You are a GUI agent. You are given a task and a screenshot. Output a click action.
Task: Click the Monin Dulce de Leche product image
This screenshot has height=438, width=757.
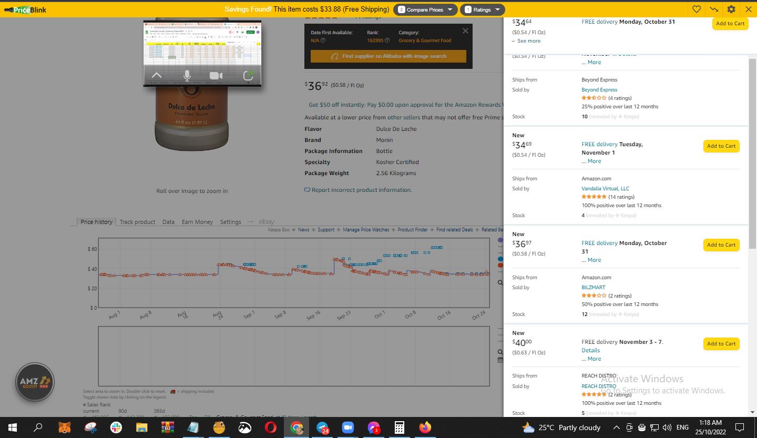click(192, 118)
